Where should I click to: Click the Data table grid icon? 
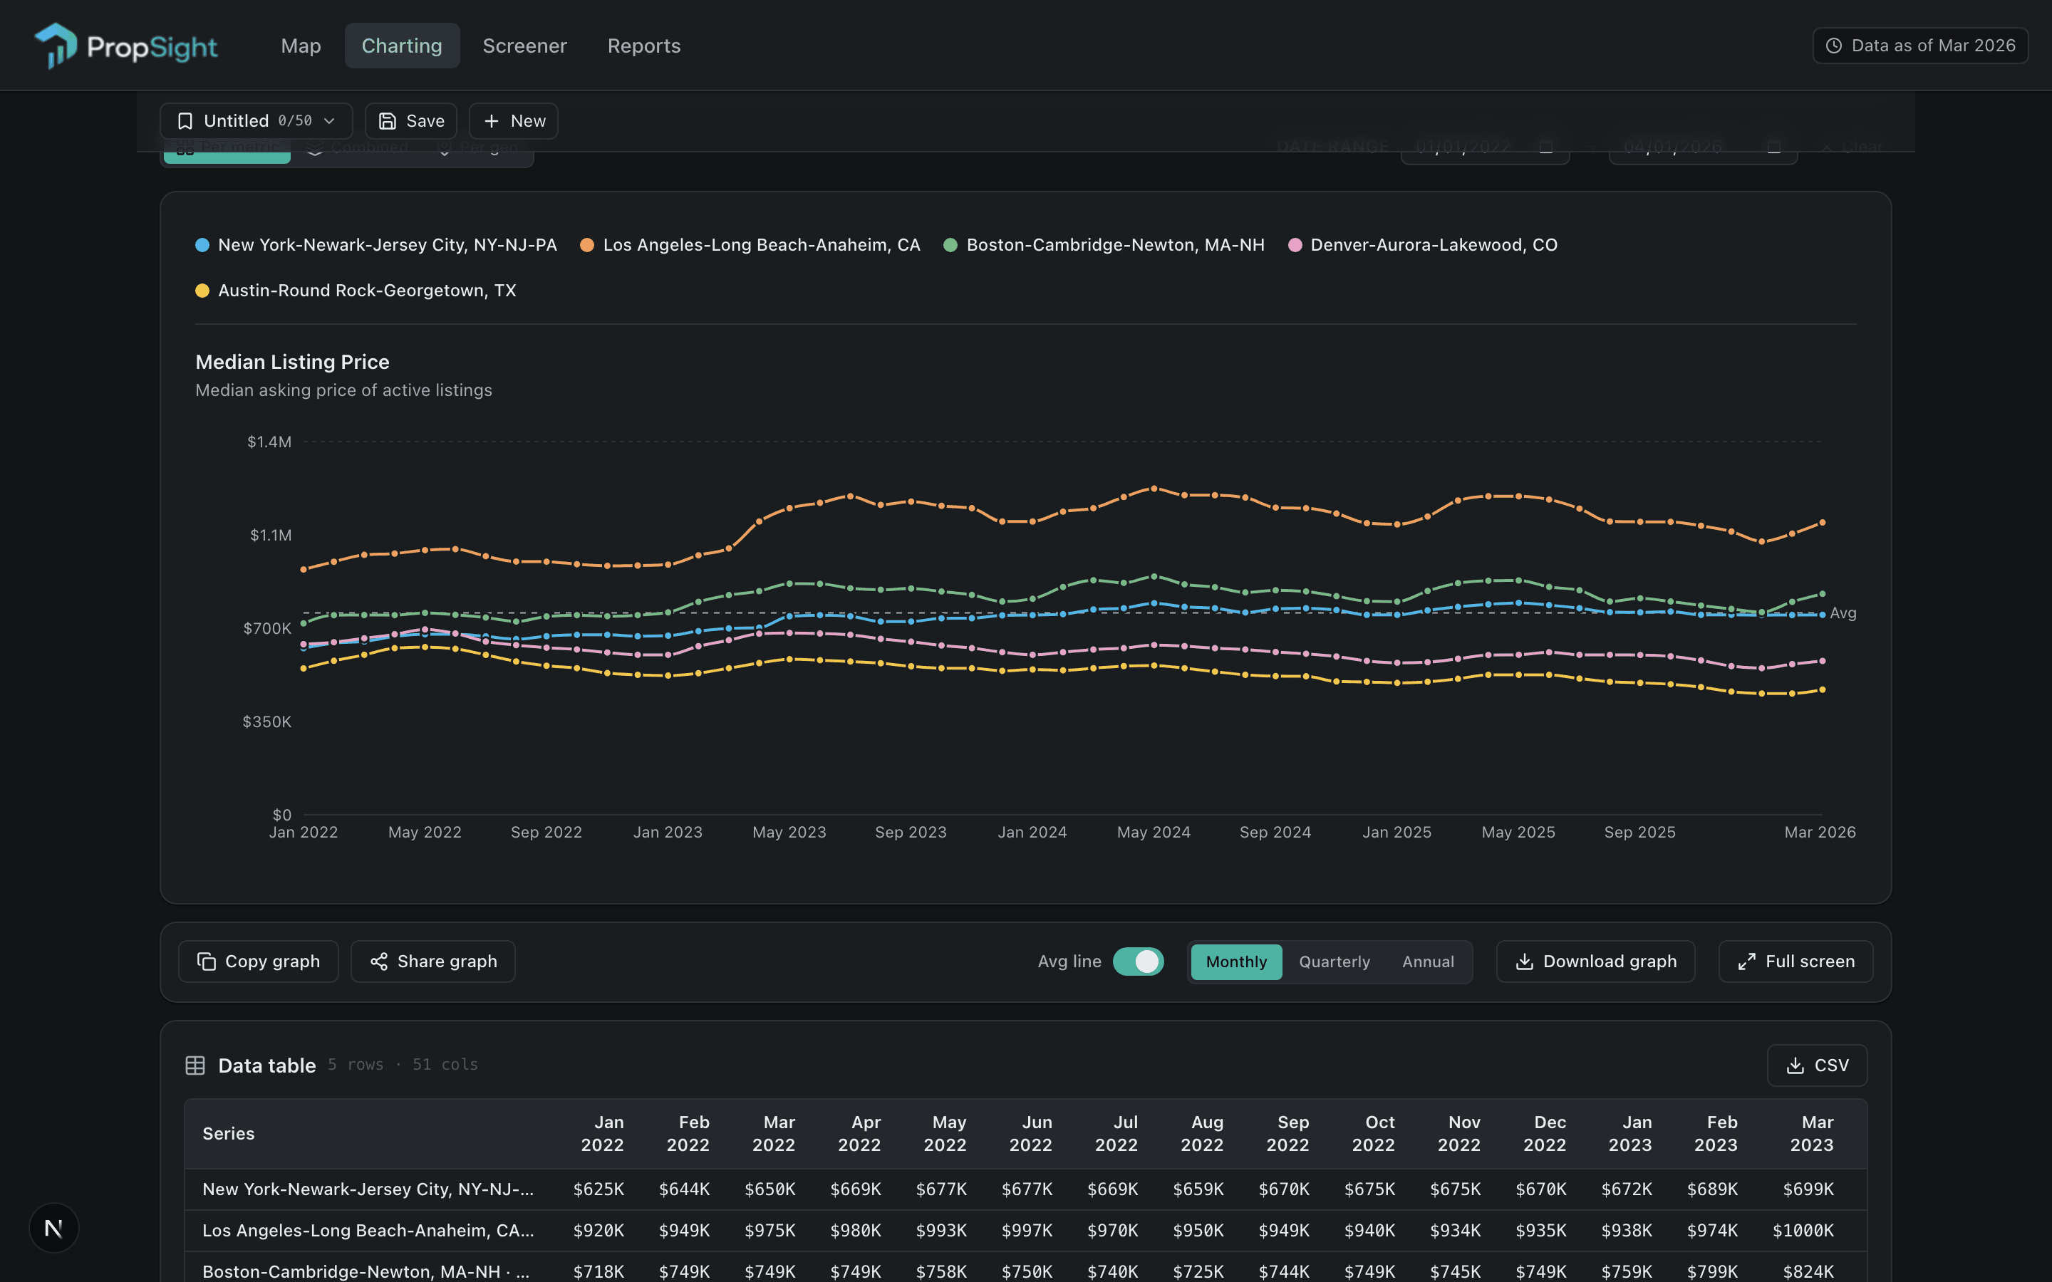tap(195, 1065)
